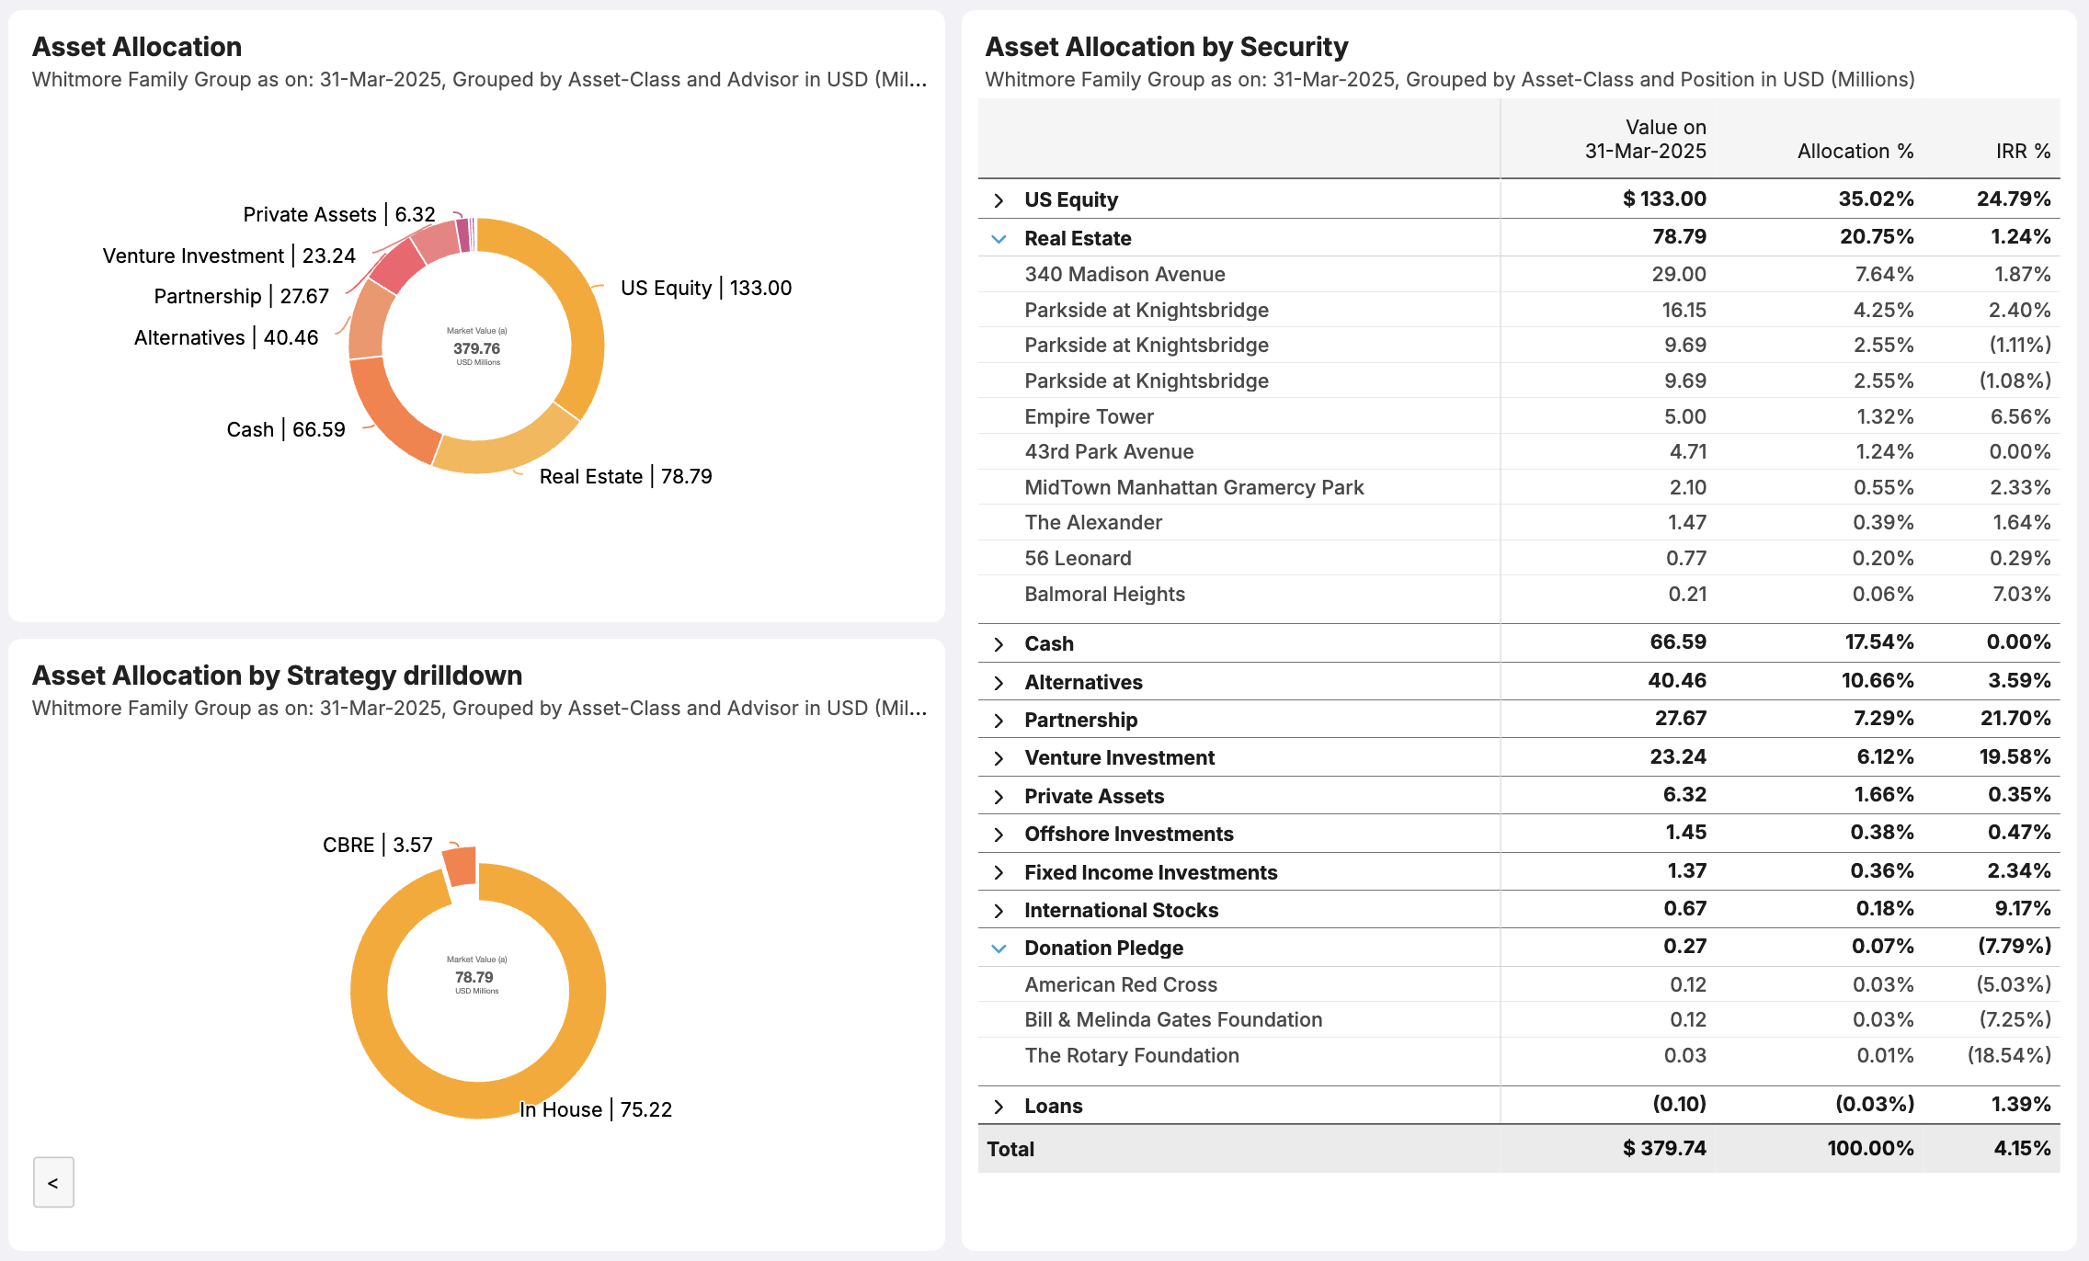Viewport: 2089px width, 1261px height.
Task: Collapse the Real Estate group chevron
Action: (999, 239)
